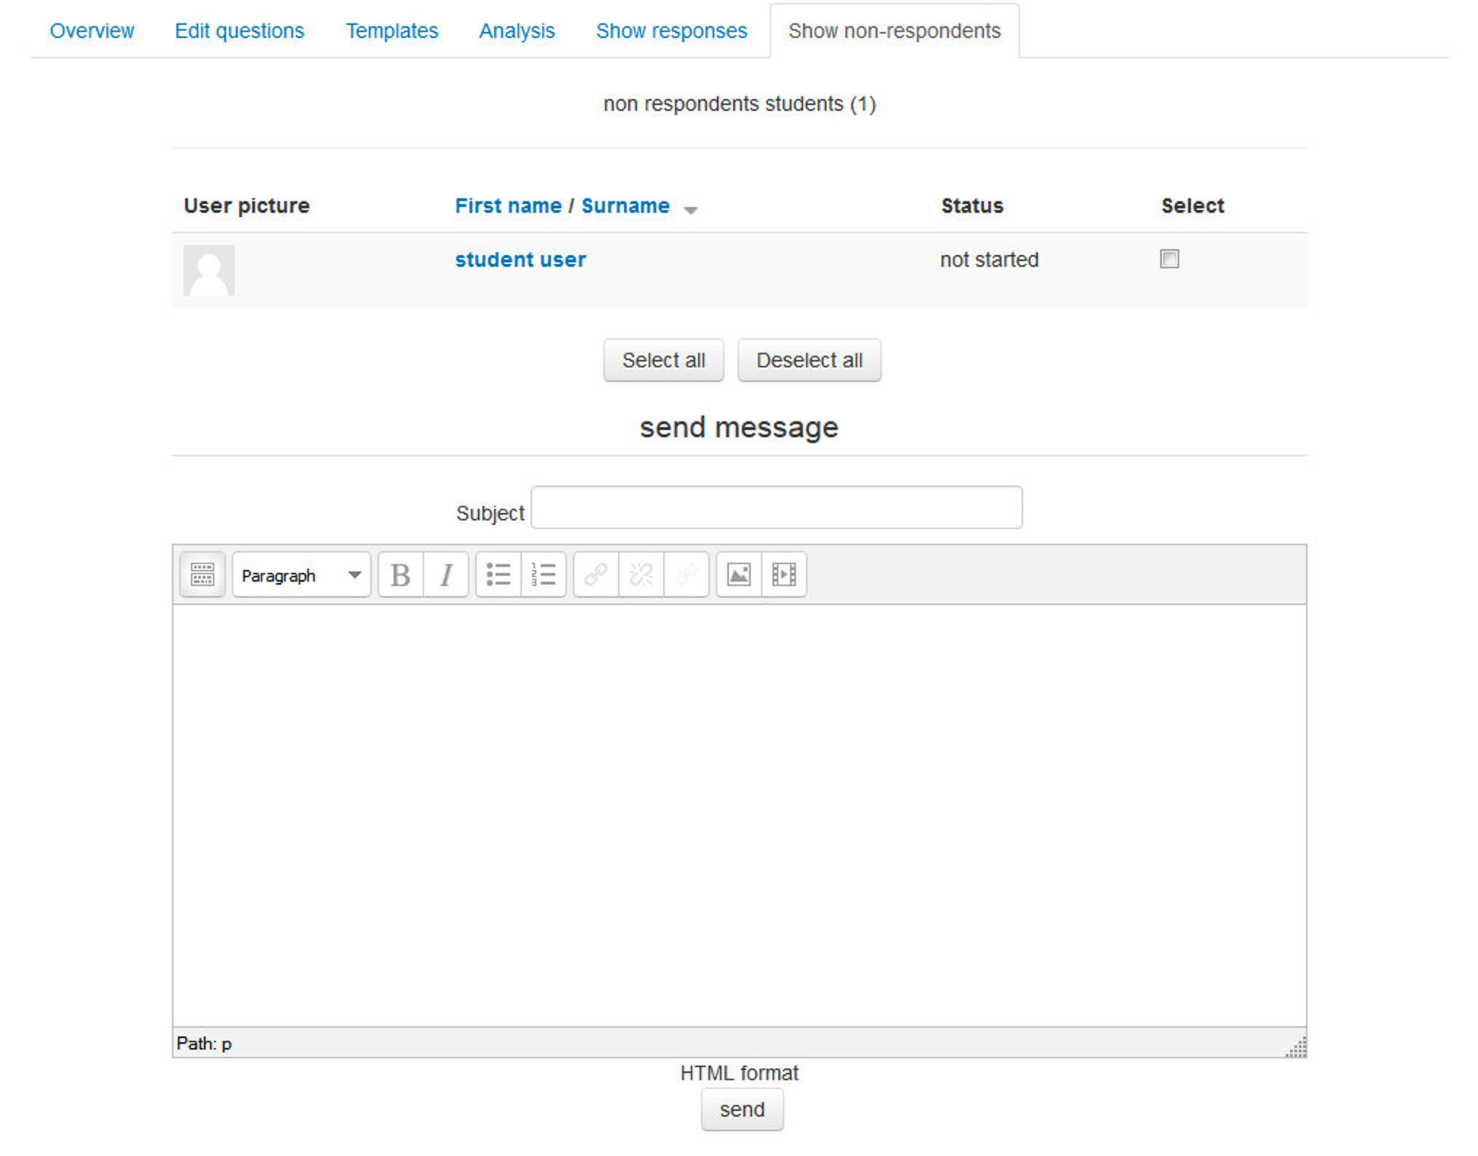This screenshot has height=1156, width=1478.
Task: Click inside the Subject input field
Action: click(777, 508)
